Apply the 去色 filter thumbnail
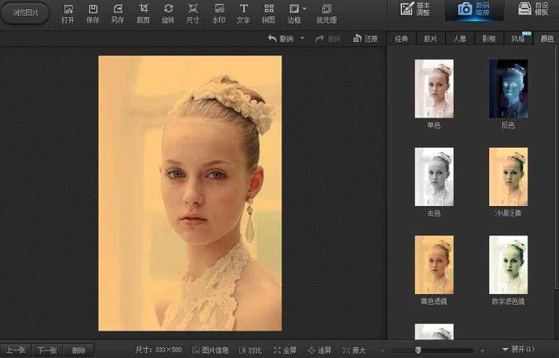This screenshot has width=559, height=358. 434,176
